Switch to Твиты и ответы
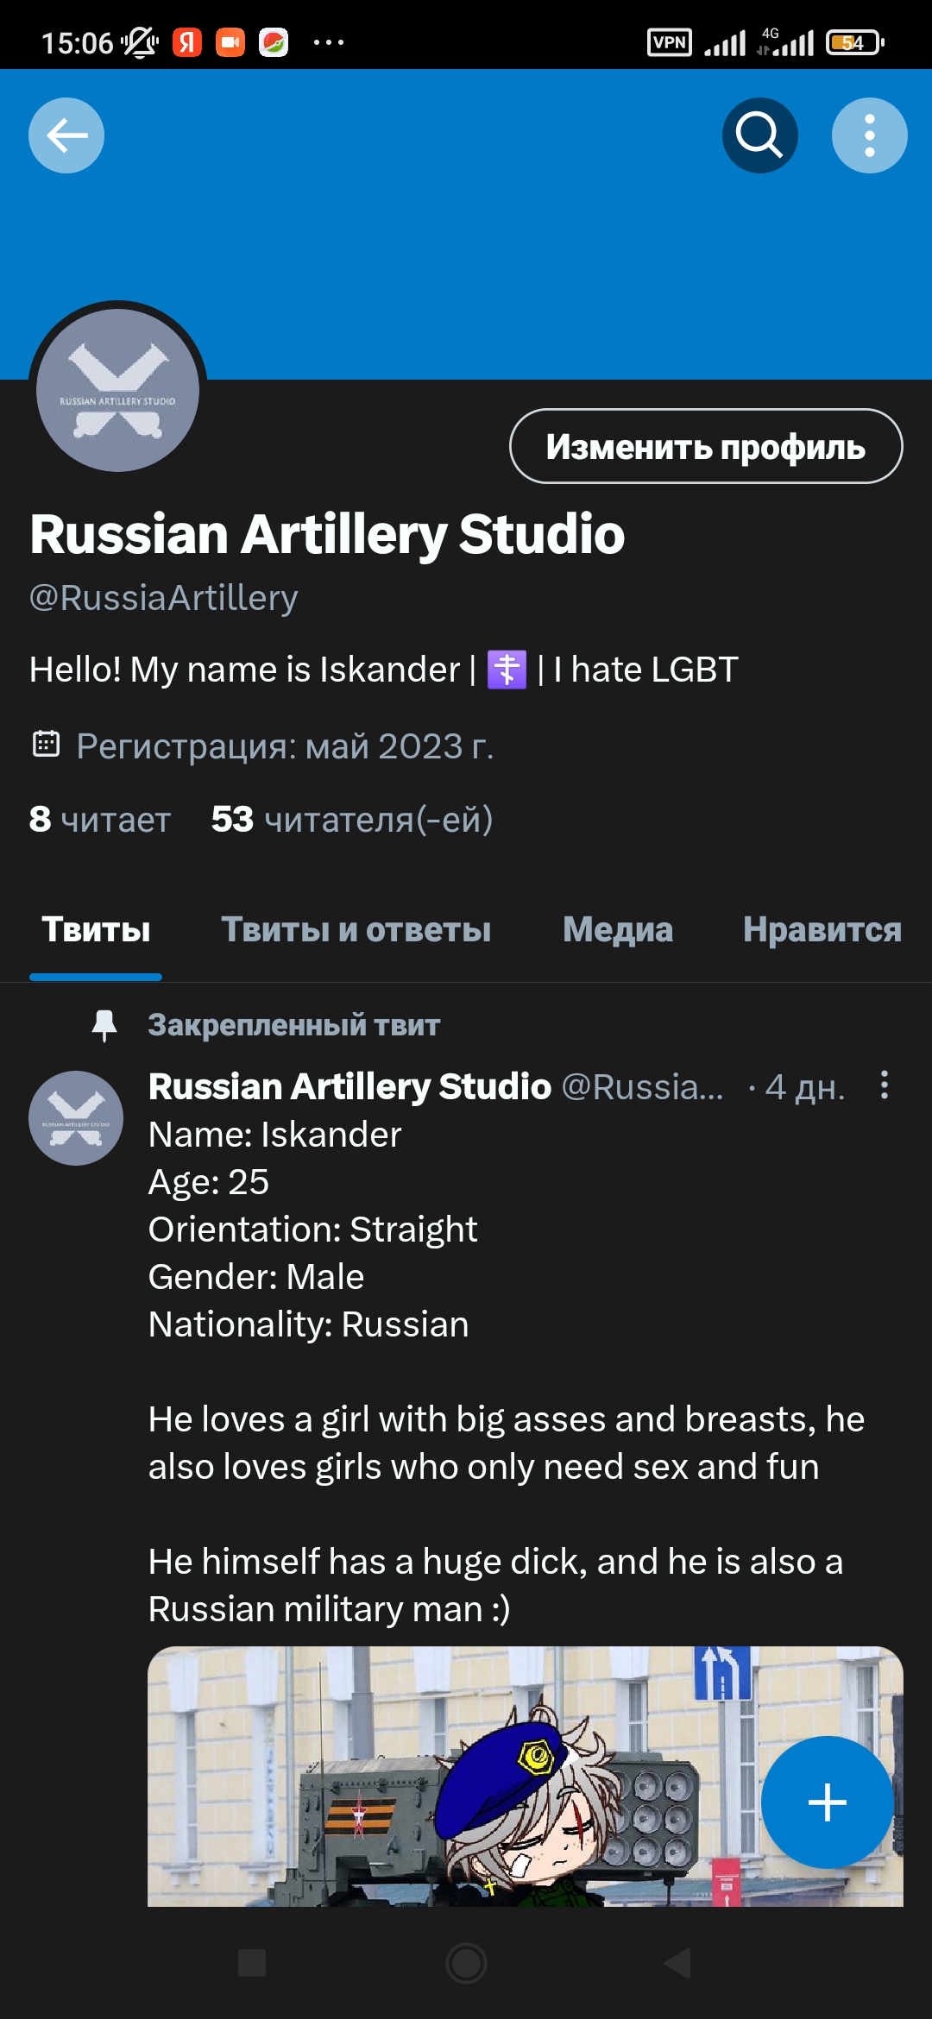Viewport: 932px width, 2019px height. [357, 930]
